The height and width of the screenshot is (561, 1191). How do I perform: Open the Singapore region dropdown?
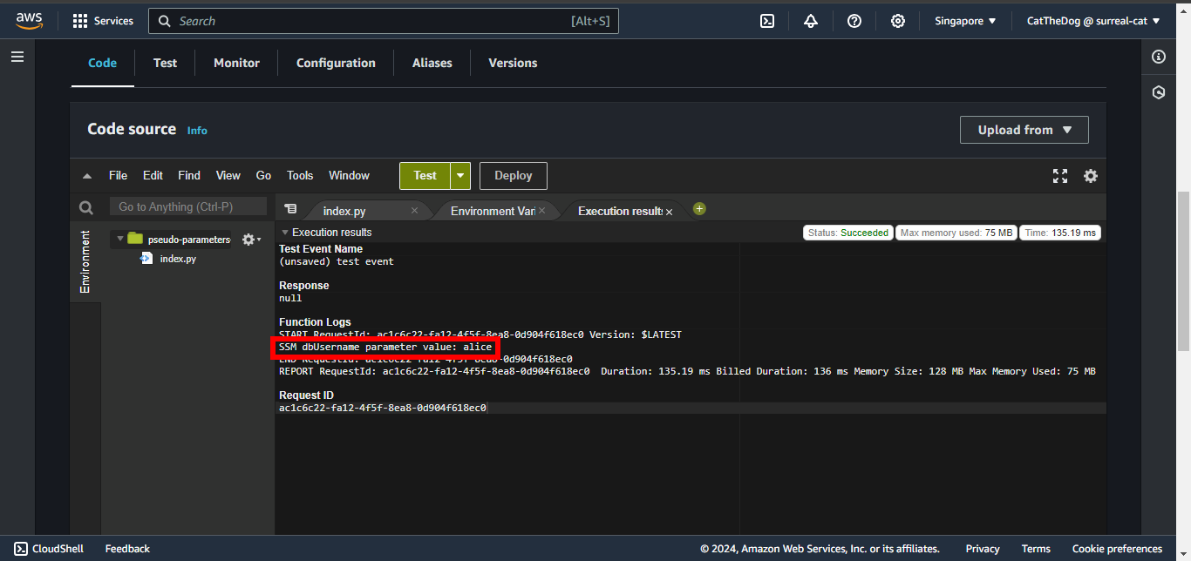click(x=965, y=21)
